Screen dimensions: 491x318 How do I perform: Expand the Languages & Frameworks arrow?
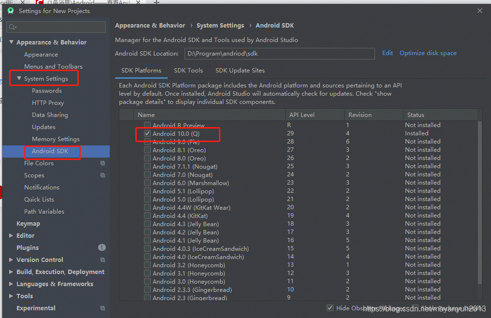pos(11,284)
